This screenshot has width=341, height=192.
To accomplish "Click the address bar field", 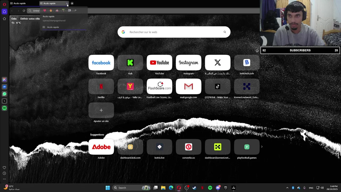I will click(143, 11).
